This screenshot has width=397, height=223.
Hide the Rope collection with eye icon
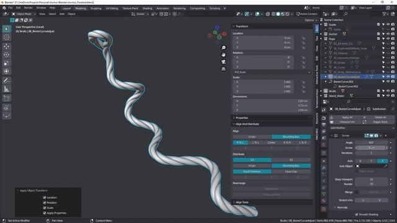(388, 38)
